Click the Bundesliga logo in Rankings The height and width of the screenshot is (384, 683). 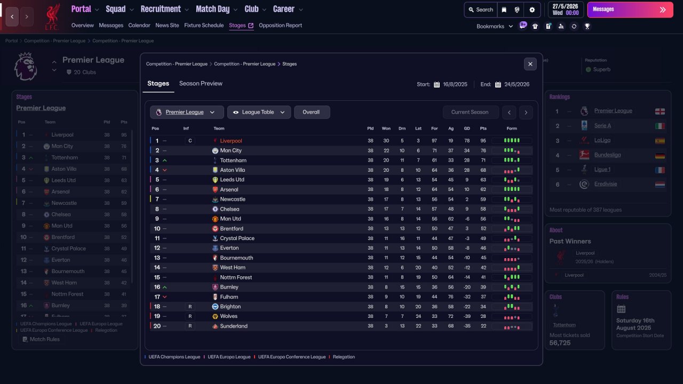(584, 155)
